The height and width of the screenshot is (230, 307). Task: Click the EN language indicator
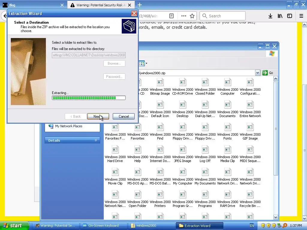click(252, 226)
